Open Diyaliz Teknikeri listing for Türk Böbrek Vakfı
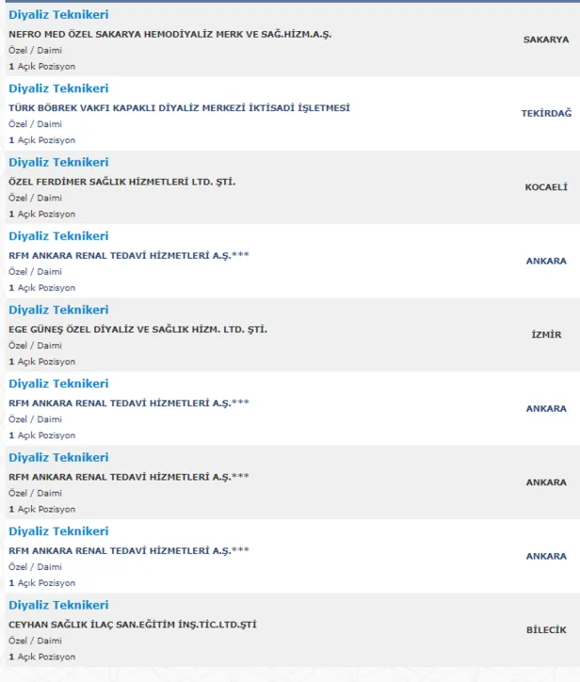Screen dimensions: 580x682 (58, 88)
